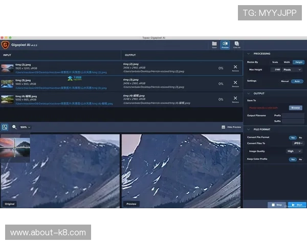
Task: Click the Gigapixel AI logo icon
Action: [5, 45]
